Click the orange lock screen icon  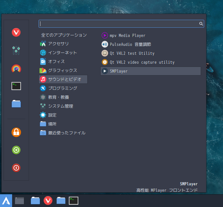[16, 132]
